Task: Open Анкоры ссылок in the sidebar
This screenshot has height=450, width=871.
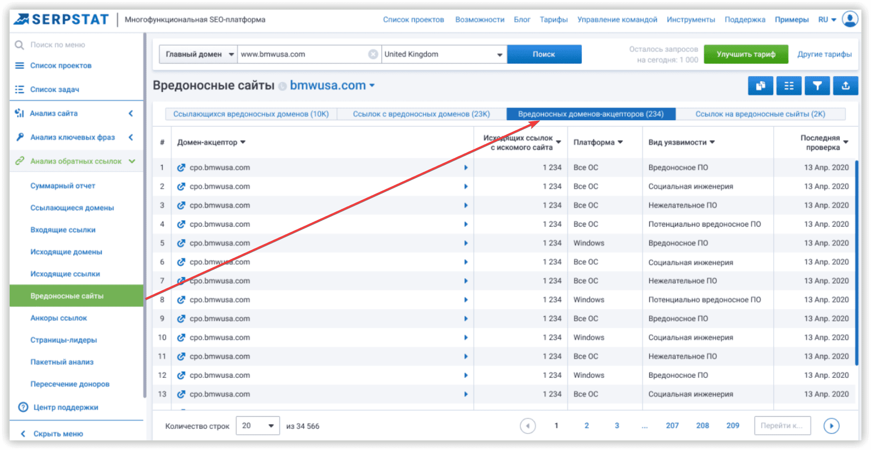Action: click(58, 318)
